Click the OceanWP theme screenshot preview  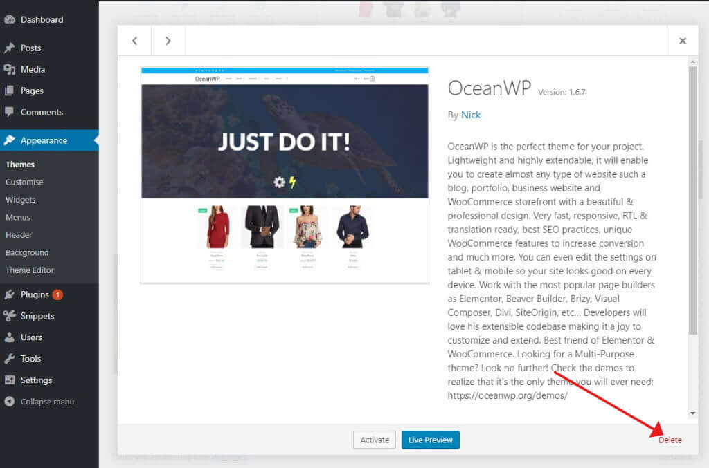click(x=285, y=173)
